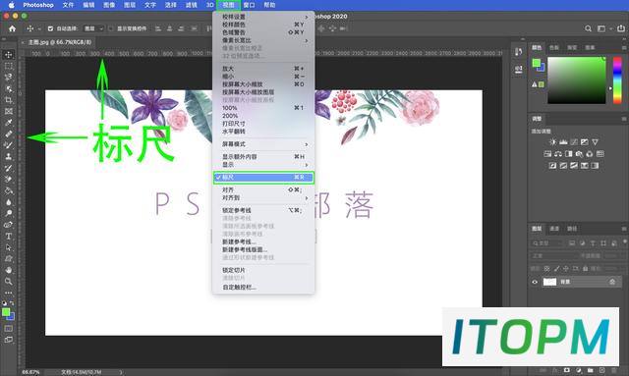
Task: Open the Color panel options menu
Action: [x=624, y=48]
